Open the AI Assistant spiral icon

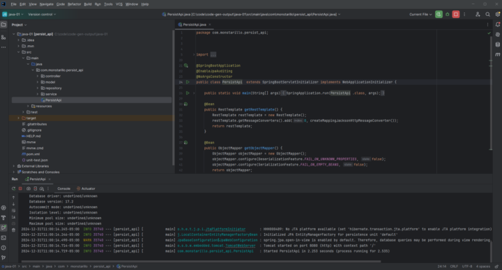(498, 35)
